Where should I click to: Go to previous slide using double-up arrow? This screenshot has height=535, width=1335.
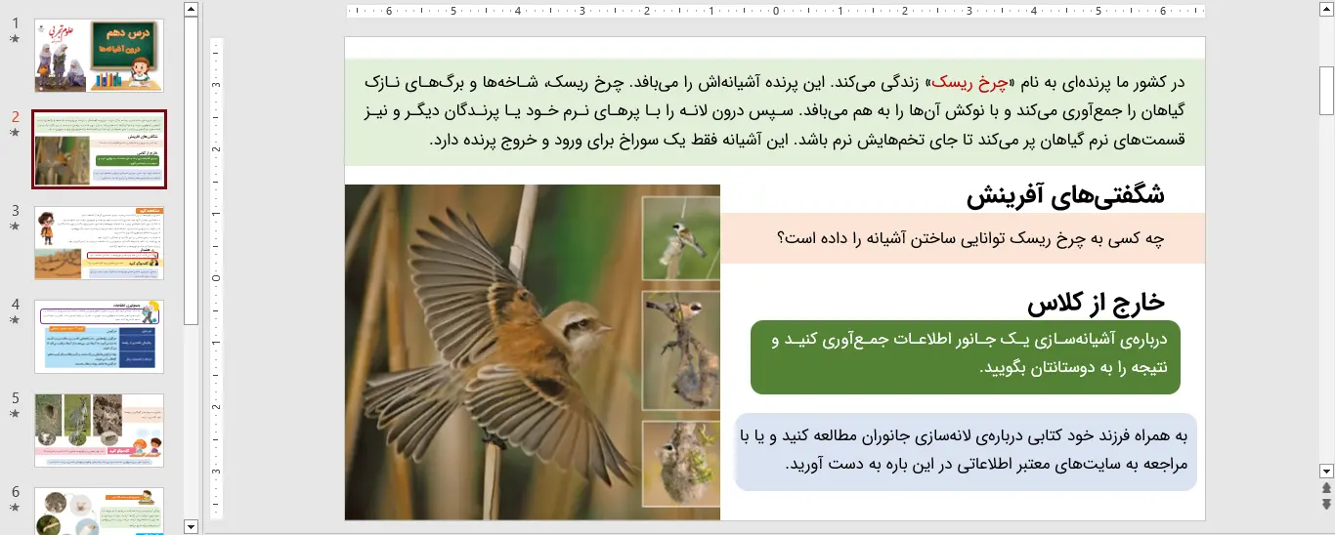tap(1326, 487)
